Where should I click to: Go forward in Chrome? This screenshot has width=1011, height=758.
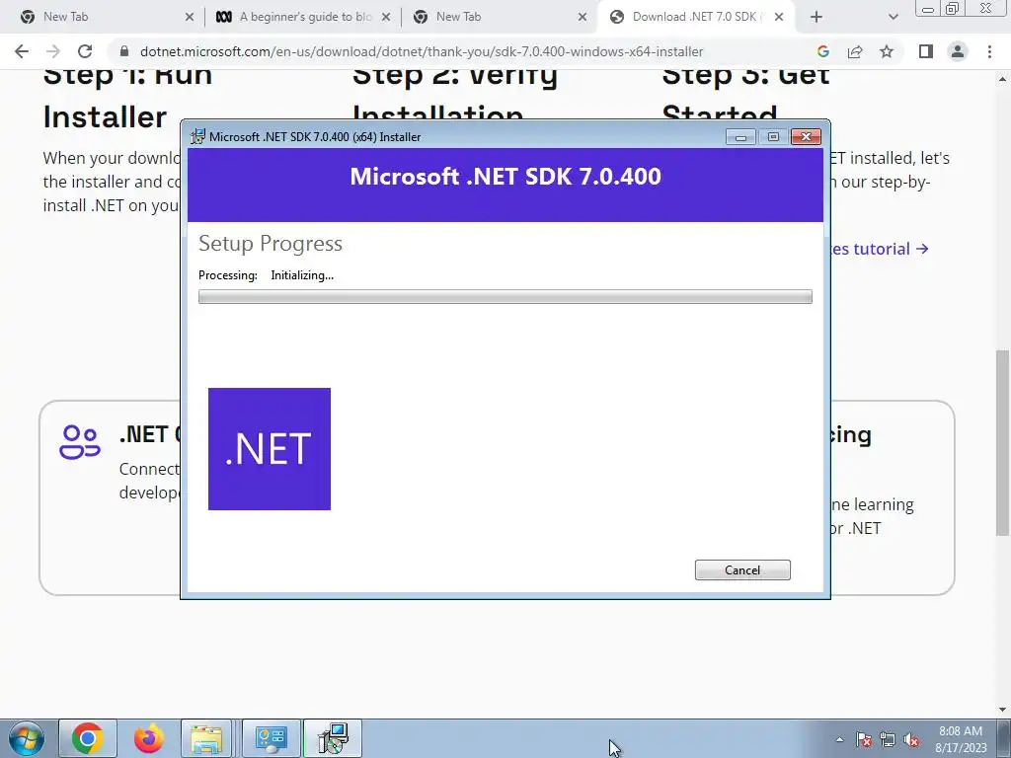(53, 51)
